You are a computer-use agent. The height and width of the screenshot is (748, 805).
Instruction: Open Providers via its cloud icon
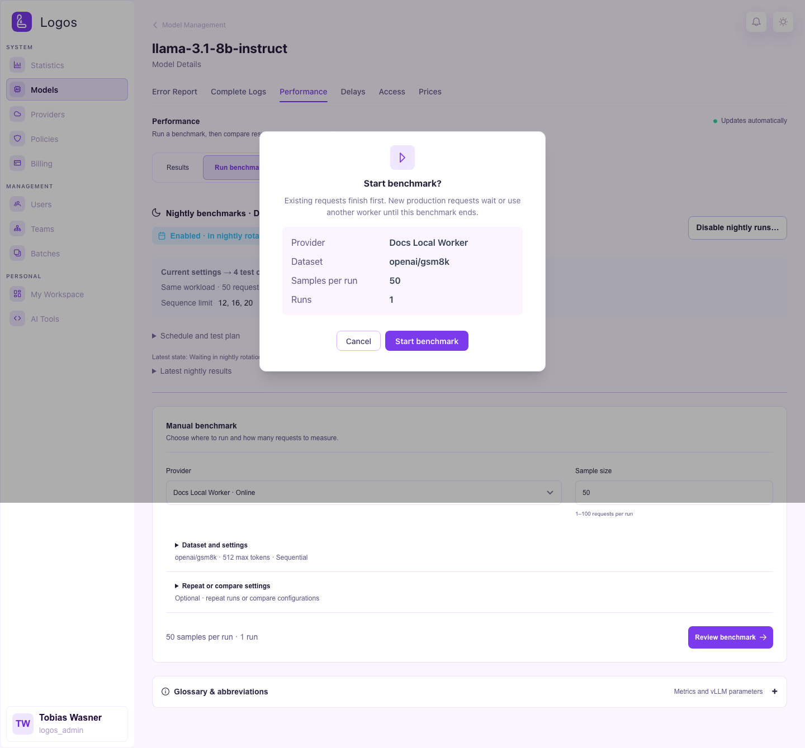point(17,114)
